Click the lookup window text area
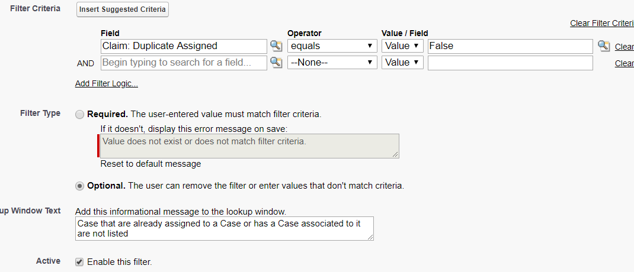Viewport: 634px width, 272px height. click(x=224, y=228)
